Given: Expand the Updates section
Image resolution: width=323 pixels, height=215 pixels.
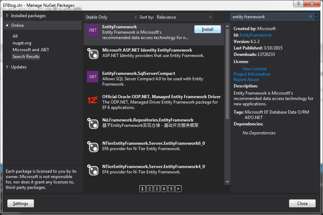Looking at the screenshot, I should [x=8, y=67].
